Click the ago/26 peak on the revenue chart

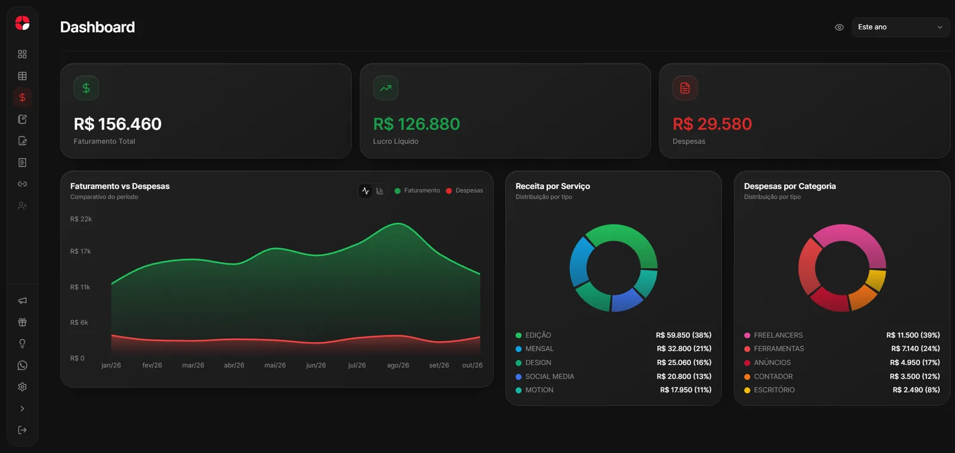pyautogui.click(x=398, y=224)
